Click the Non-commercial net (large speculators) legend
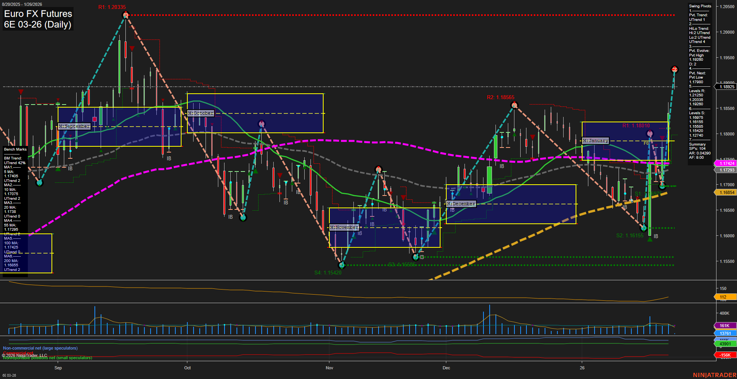 tap(40, 348)
